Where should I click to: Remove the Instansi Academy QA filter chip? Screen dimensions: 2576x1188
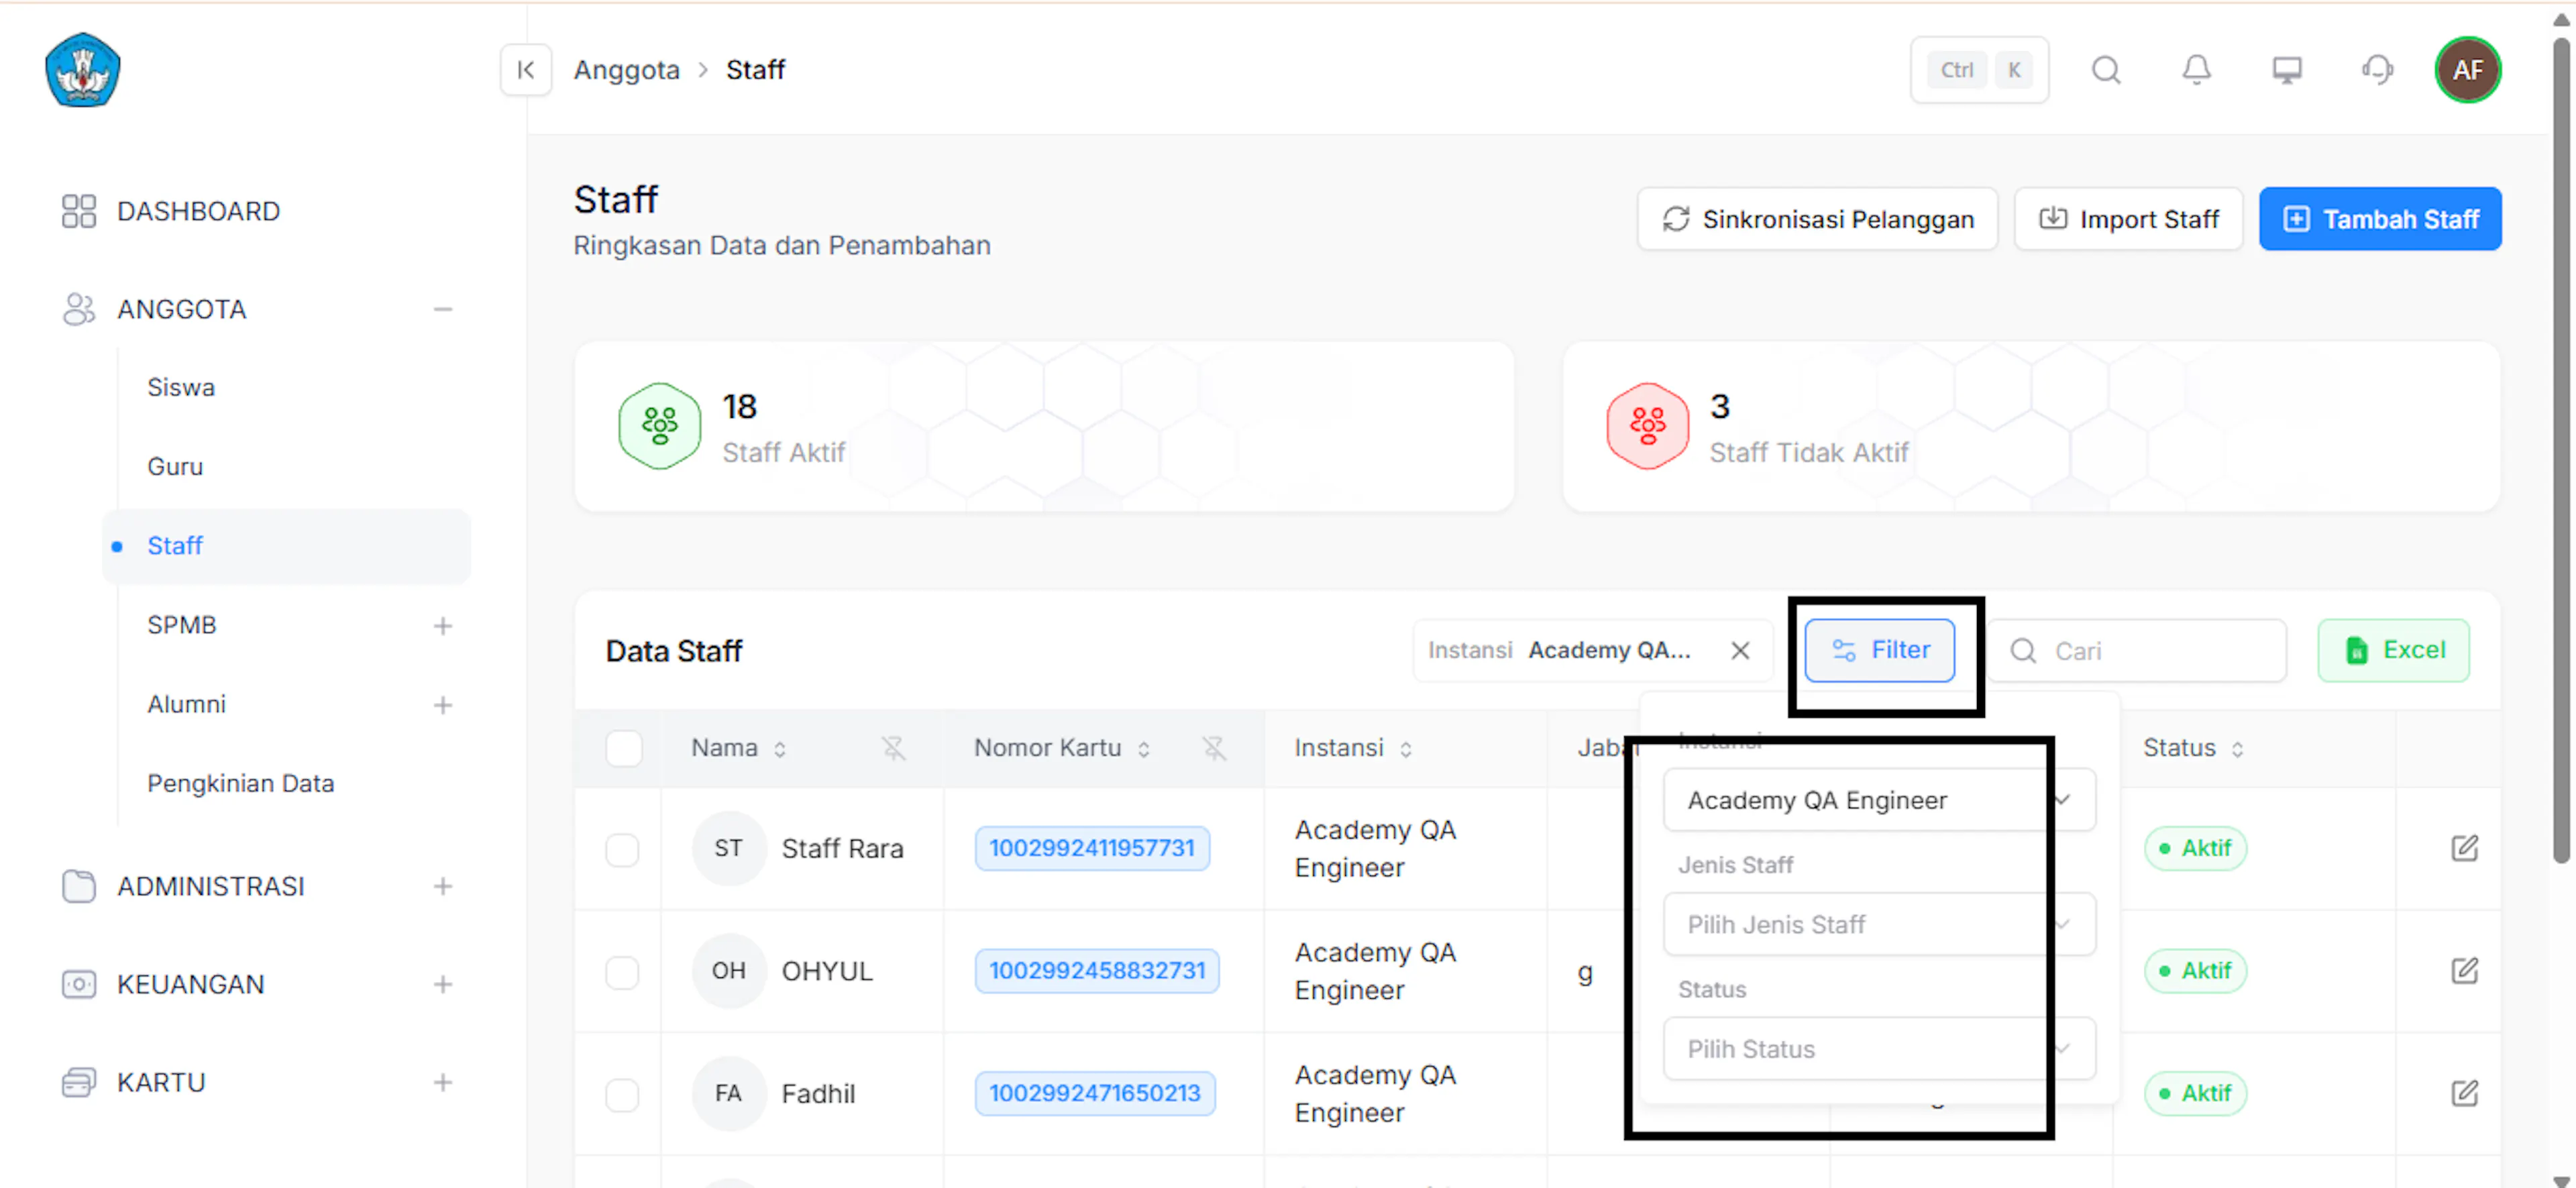(1740, 651)
